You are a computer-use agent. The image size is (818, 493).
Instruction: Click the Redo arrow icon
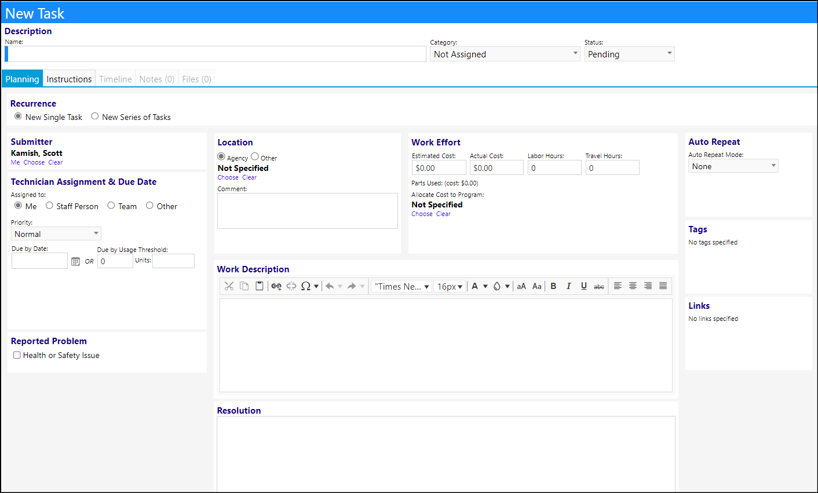click(x=352, y=286)
